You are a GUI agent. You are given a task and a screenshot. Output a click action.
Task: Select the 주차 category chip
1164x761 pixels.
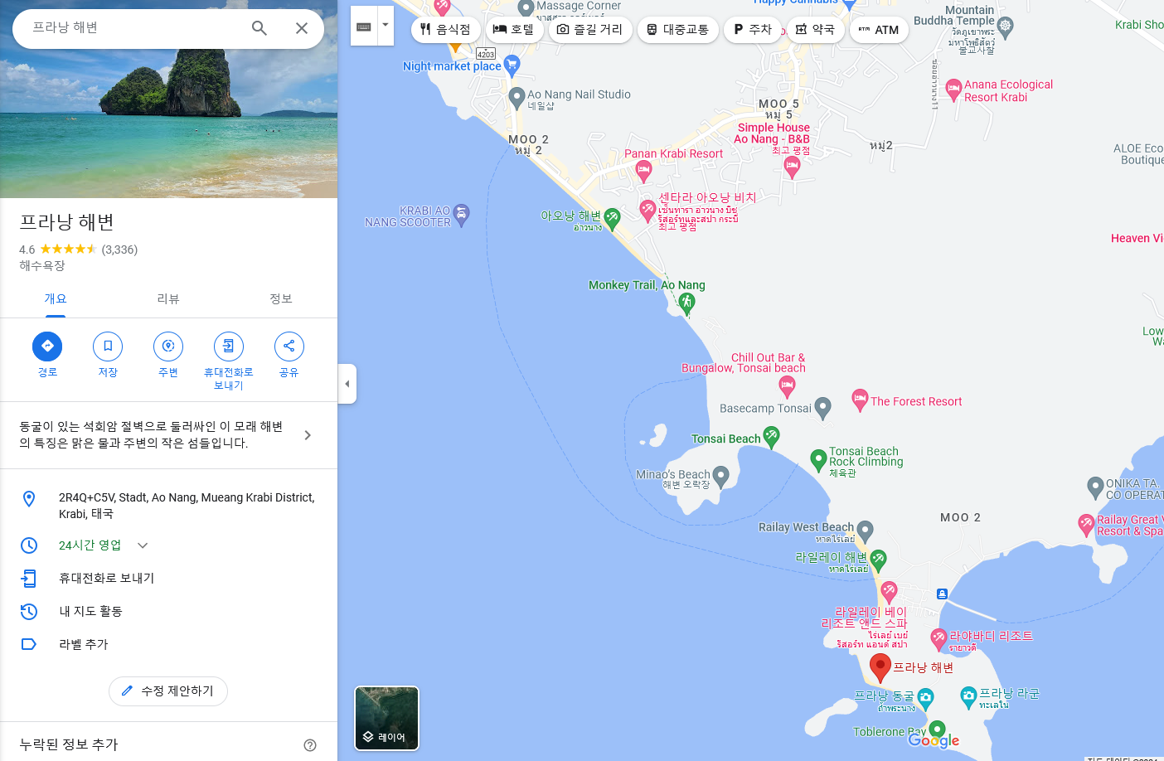(753, 30)
